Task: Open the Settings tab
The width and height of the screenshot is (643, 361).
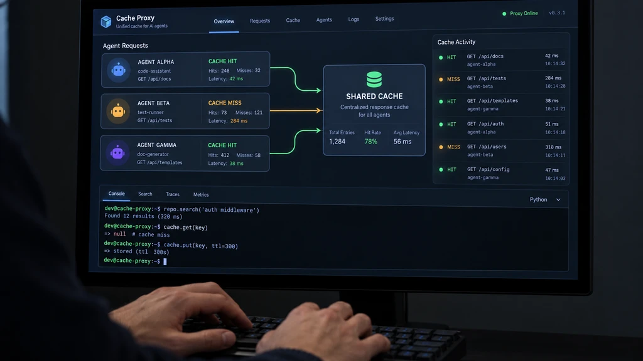Action: click(384, 19)
